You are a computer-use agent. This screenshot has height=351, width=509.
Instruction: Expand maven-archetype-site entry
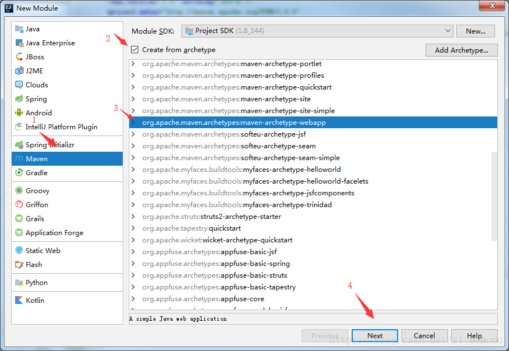[x=133, y=99]
